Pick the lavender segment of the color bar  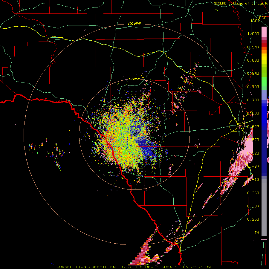tap(264, 95)
